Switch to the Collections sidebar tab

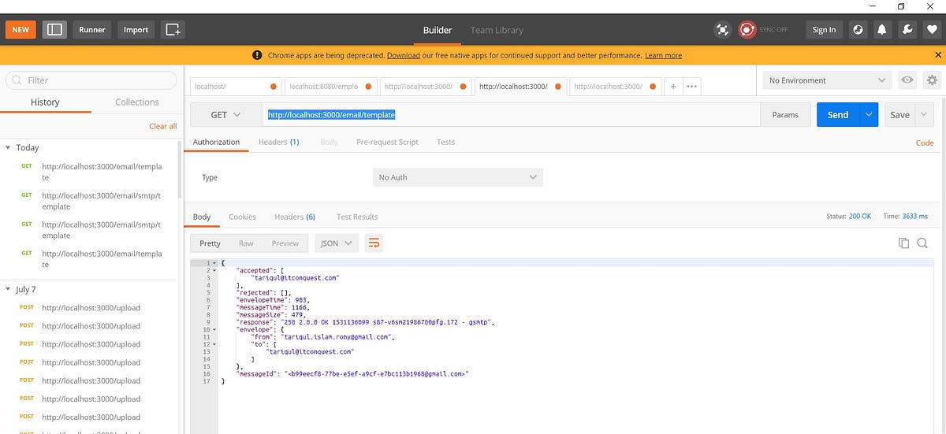click(137, 102)
